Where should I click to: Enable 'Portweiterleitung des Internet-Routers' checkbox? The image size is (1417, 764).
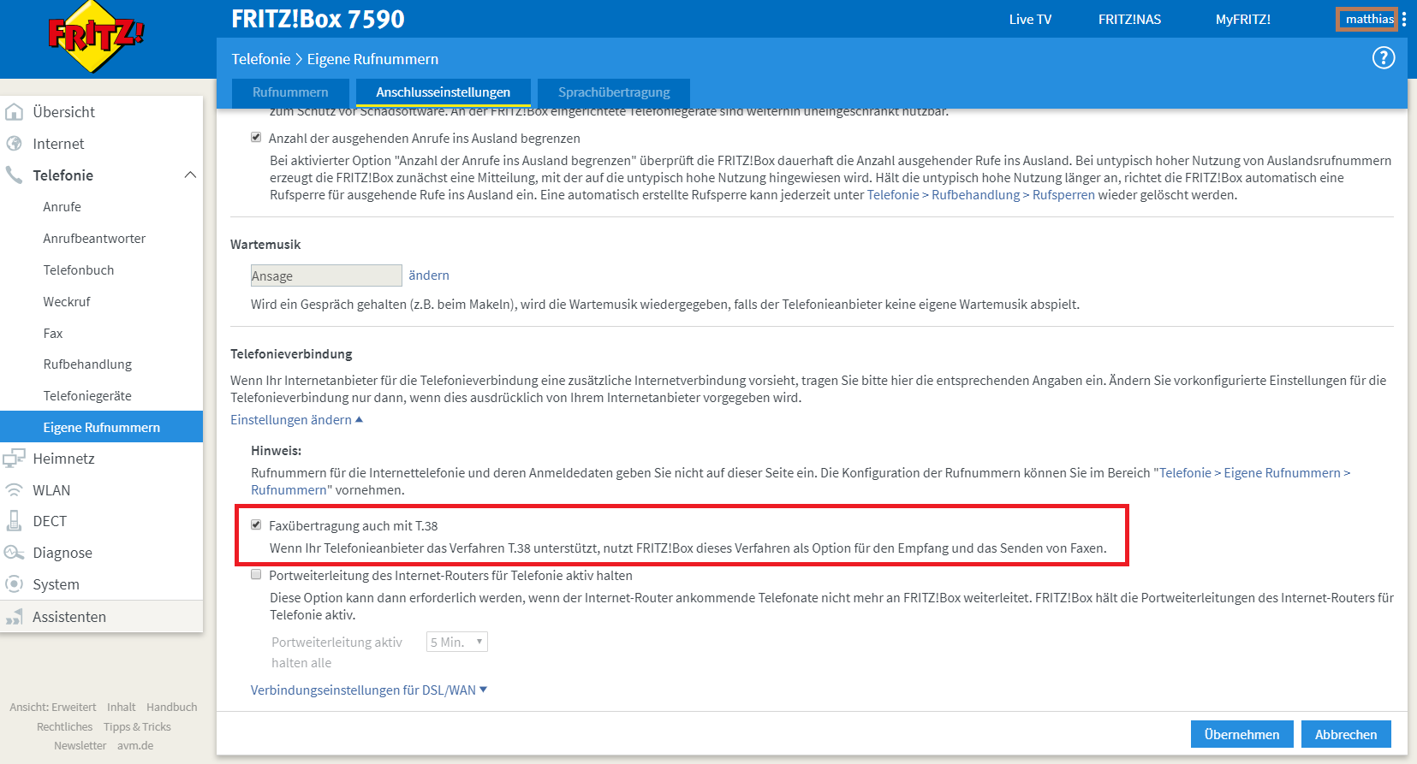coord(256,575)
